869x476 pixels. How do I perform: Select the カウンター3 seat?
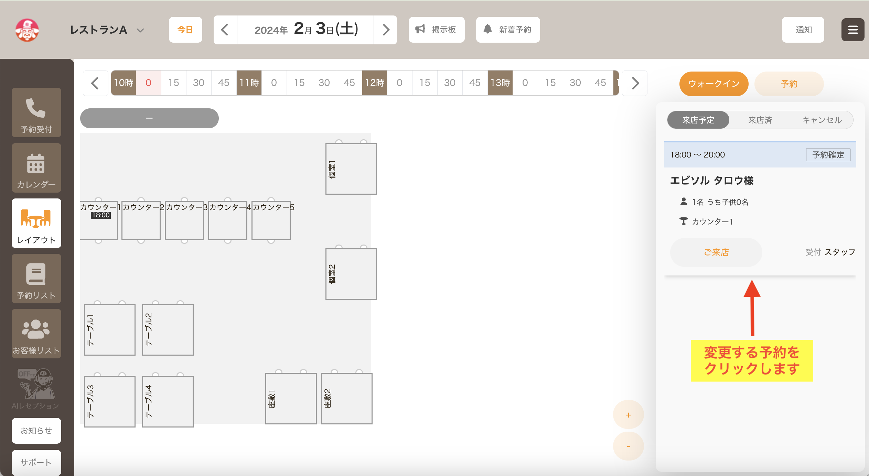pos(184,220)
